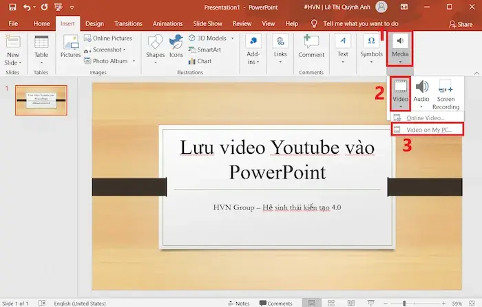The width and height of the screenshot is (482, 307).
Task: Click zoom out minus button
Action: click(x=386, y=304)
